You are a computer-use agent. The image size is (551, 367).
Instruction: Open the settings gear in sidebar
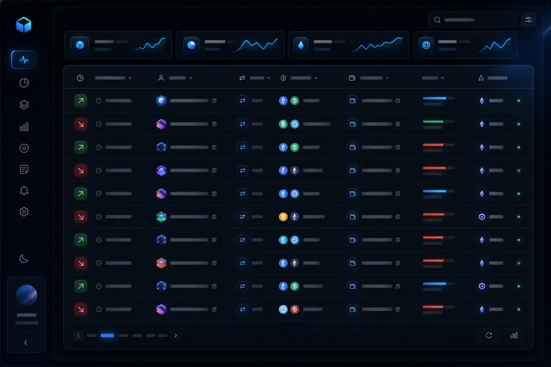tap(24, 212)
